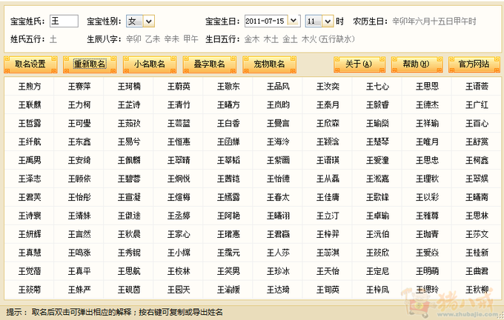Image resolution: width=504 pixels, height=320 pixels.
Task: Select the name 王力柯
Action: 79,105
